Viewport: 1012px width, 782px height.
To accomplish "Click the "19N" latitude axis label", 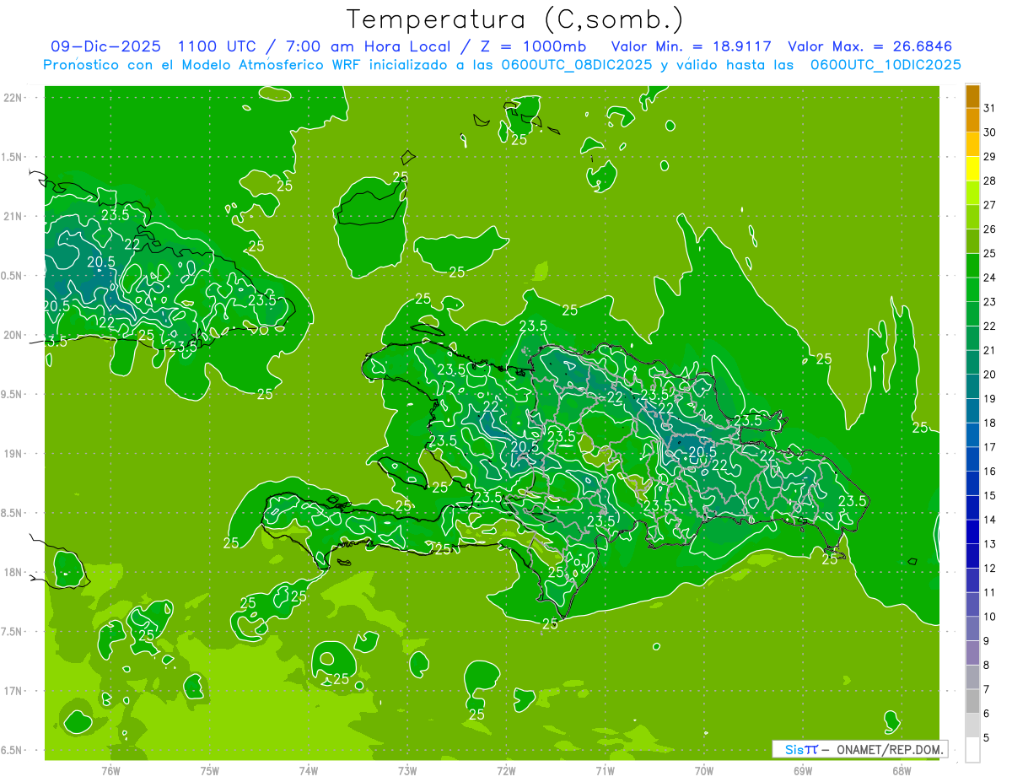I will coord(14,453).
